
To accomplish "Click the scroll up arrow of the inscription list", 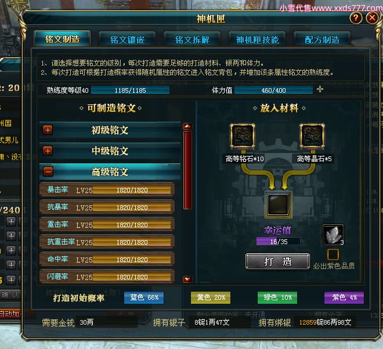I will point(187,126).
